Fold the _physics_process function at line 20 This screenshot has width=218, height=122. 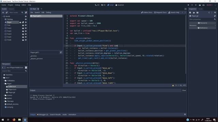[x=69, y=63]
